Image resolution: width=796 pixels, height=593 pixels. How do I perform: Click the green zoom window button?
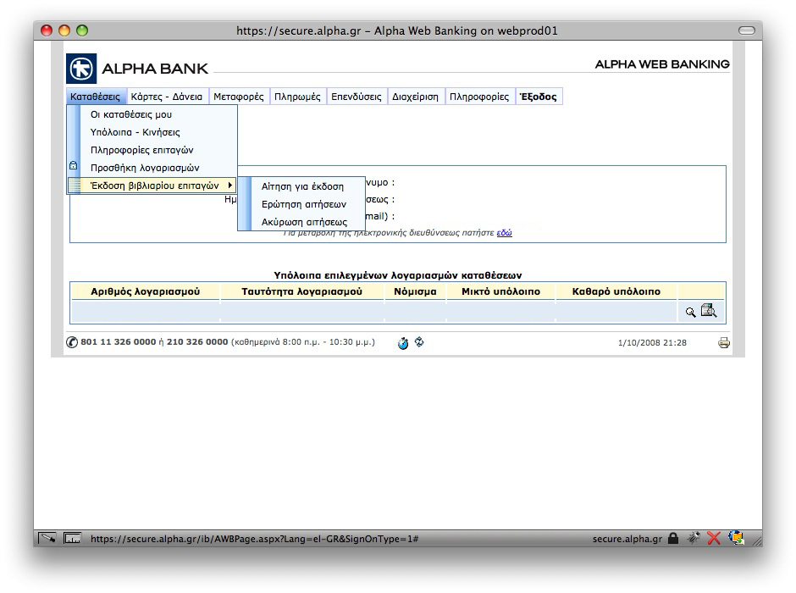click(x=82, y=30)
